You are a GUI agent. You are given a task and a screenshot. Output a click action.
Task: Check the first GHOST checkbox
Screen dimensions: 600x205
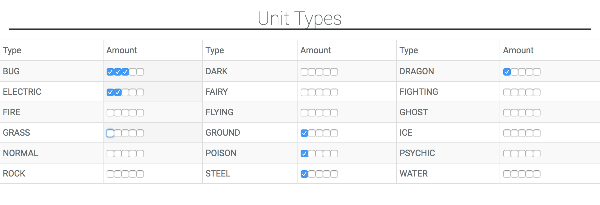pos(507,113)
